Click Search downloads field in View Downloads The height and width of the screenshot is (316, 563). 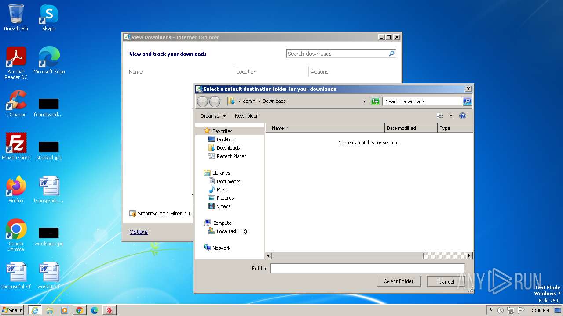[x=337, y=54]
